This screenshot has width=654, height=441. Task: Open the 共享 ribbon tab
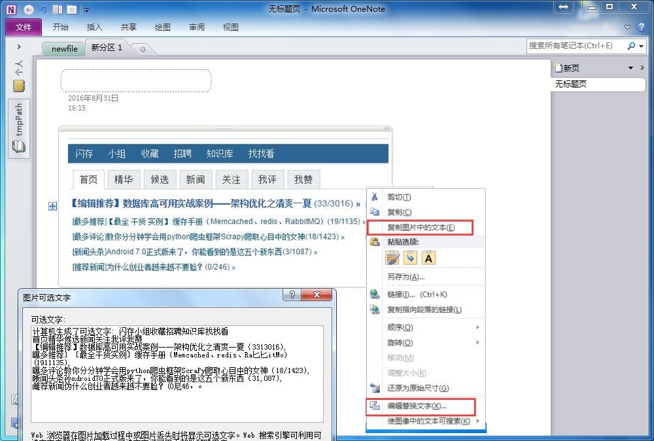pos(128,27)
